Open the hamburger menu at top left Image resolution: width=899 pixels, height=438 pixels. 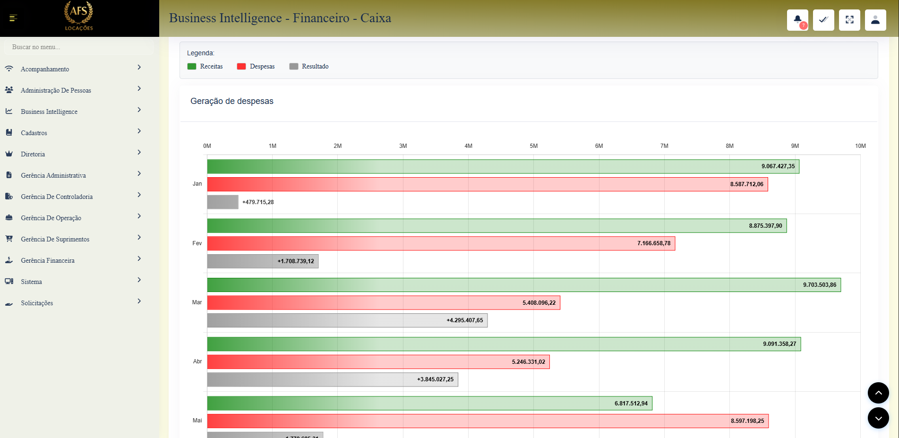pyautogui.click(x=13, y=18)
